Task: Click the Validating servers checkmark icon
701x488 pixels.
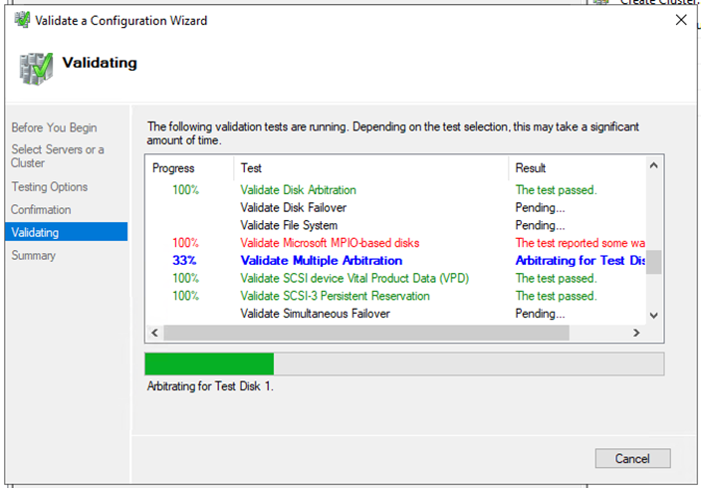Action: (x=36, y=69)
